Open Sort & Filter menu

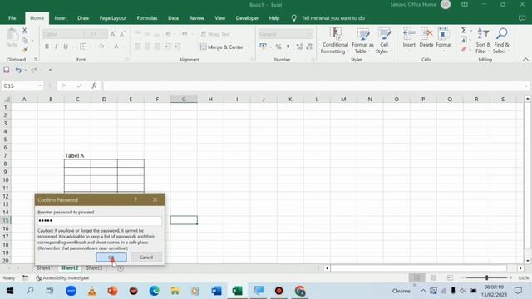pos(483,41)
